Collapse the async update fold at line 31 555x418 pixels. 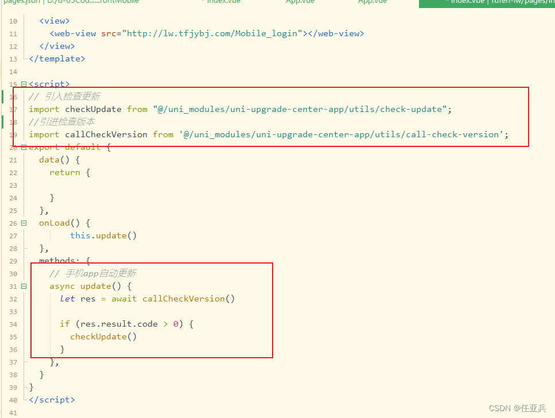click(24, 286)
